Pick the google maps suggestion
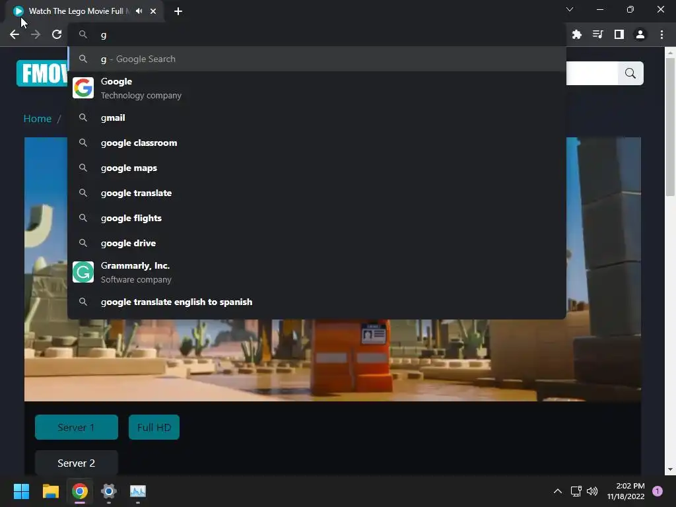676x507 pixels. click(x=317, y=168)
